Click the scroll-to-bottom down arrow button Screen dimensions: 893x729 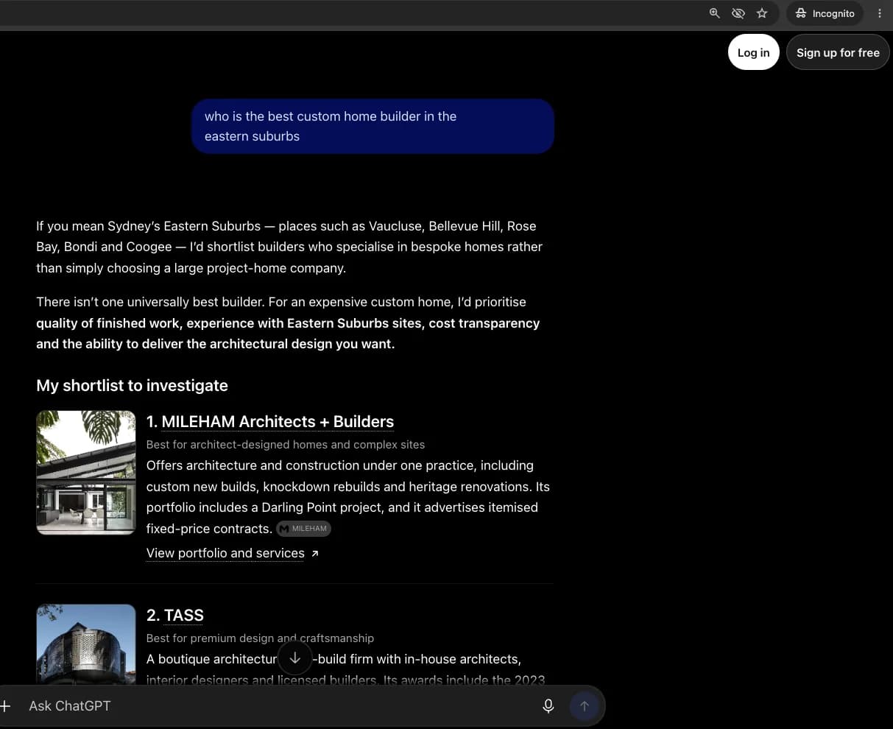click(294, 658)
